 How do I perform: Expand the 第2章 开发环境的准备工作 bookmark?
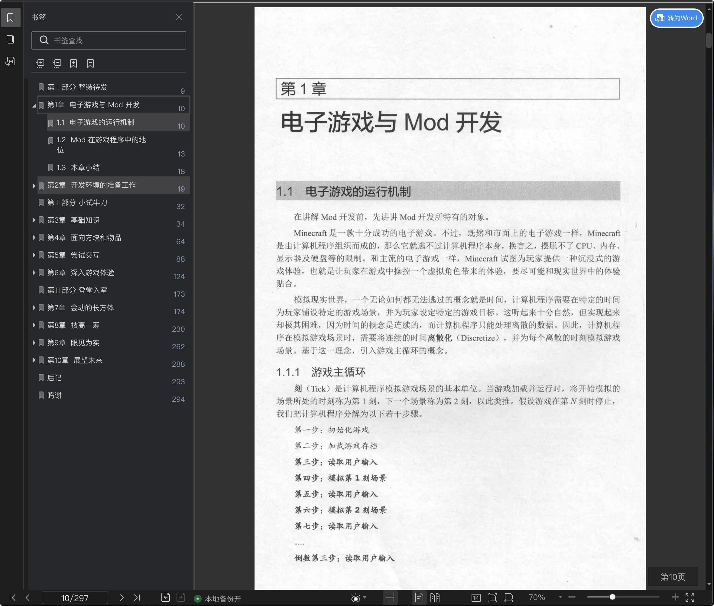34,186
